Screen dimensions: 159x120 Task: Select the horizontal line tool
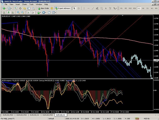(89, 8)
